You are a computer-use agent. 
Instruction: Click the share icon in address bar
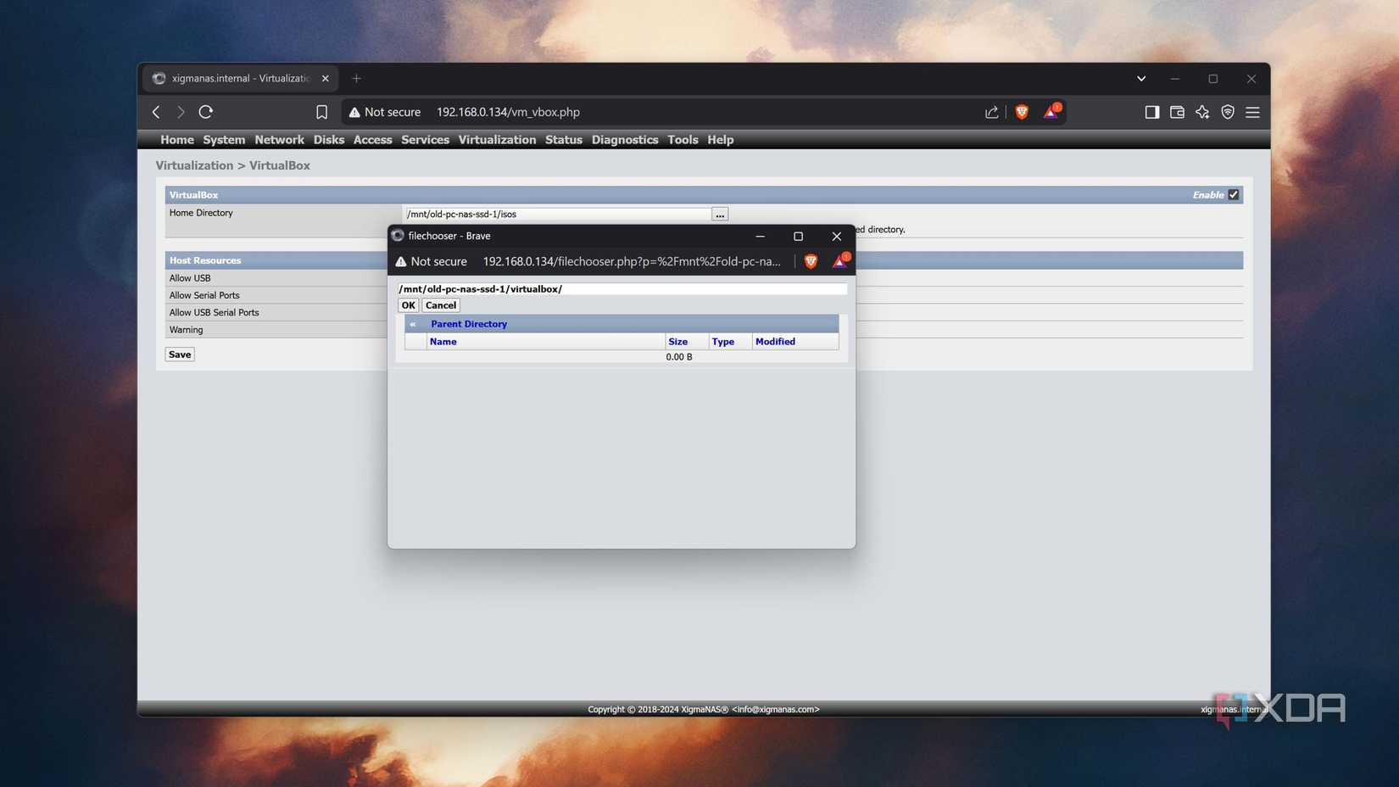pyautogui.click(x=991, y=112)
